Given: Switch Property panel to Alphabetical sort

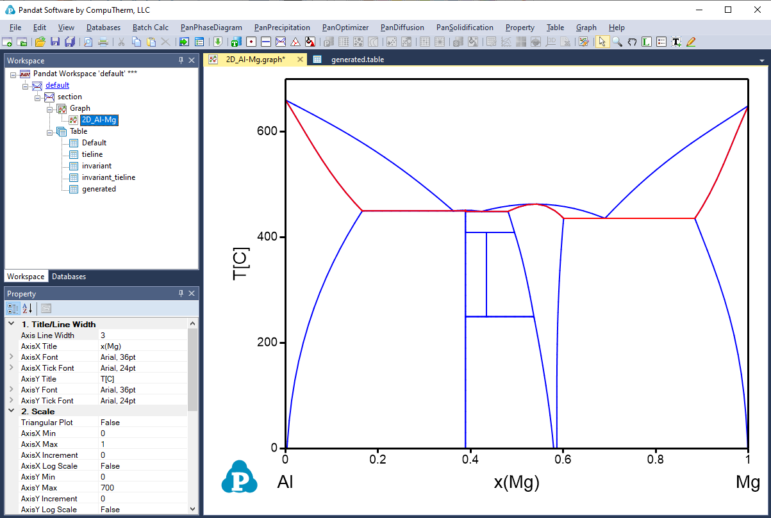Looking at the screenshot, I should (x=28, y=308).
